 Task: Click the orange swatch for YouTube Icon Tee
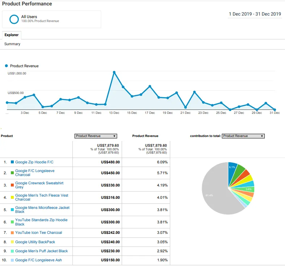coord(12,233)
